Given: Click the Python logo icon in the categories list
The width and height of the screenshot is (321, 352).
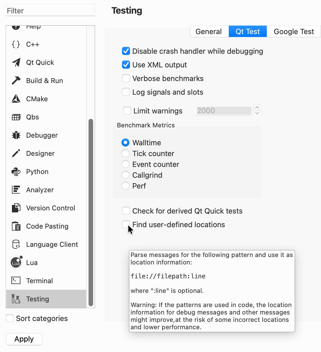Looking at the screenshot, I should tap(16, 172).
